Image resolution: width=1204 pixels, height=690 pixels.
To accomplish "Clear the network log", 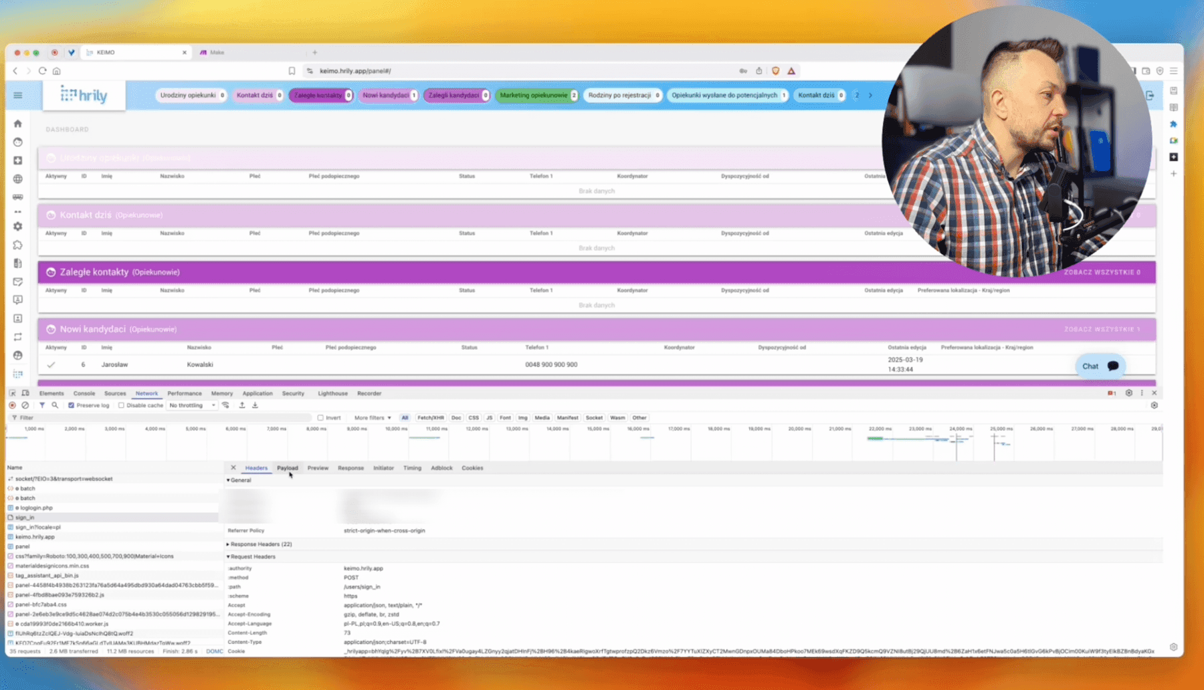I will pyautogui.click(x=25, y=405).
